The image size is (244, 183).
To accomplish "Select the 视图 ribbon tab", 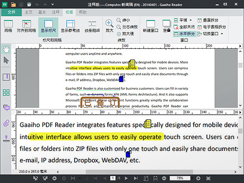I will tap(69, 12).
